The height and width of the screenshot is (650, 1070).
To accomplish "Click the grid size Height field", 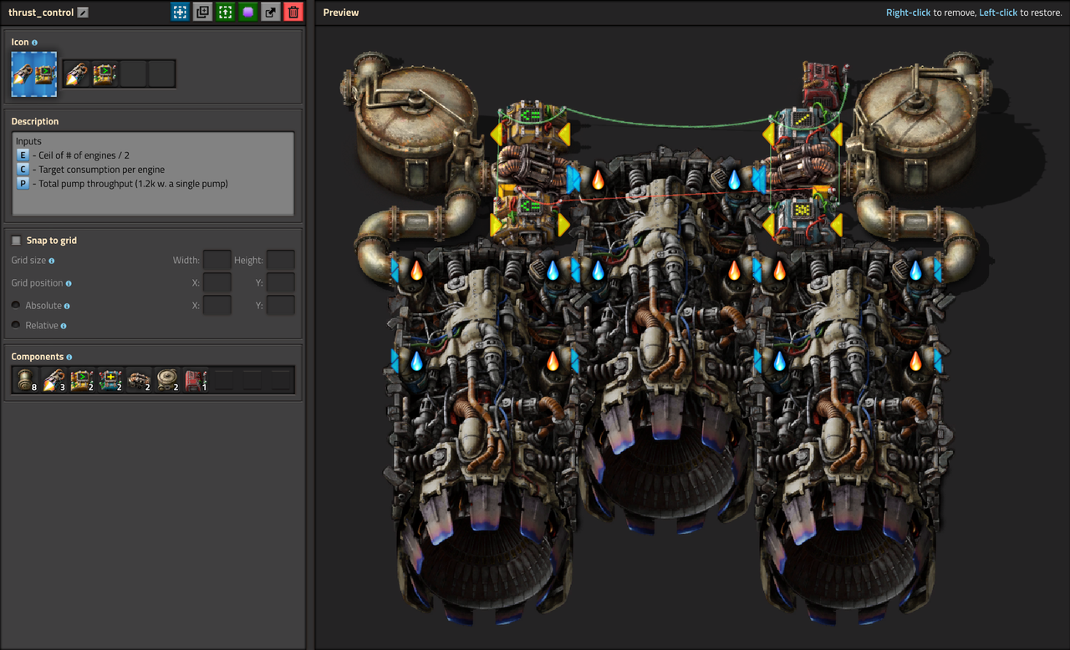I will (280, 260).
